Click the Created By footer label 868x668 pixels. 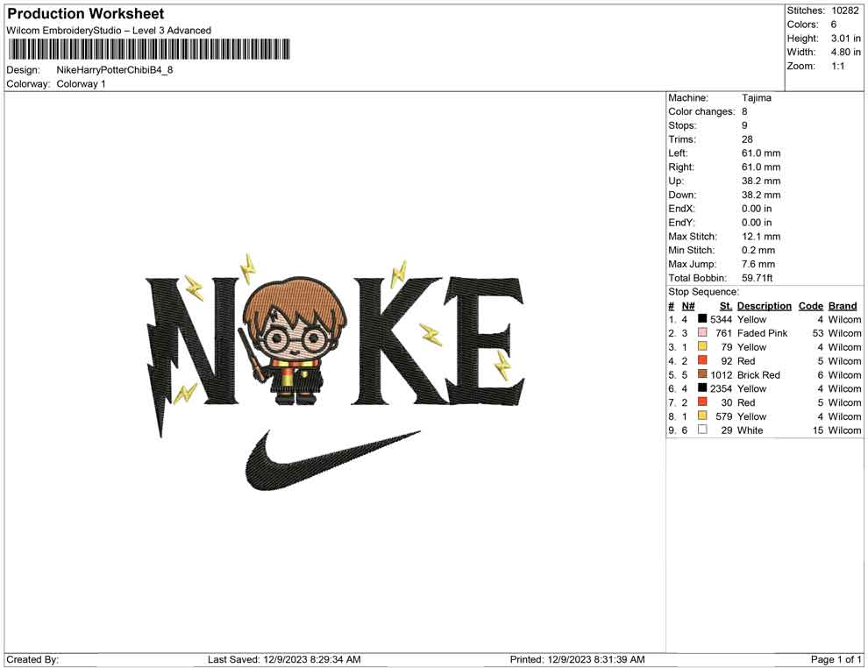point(32,659)
